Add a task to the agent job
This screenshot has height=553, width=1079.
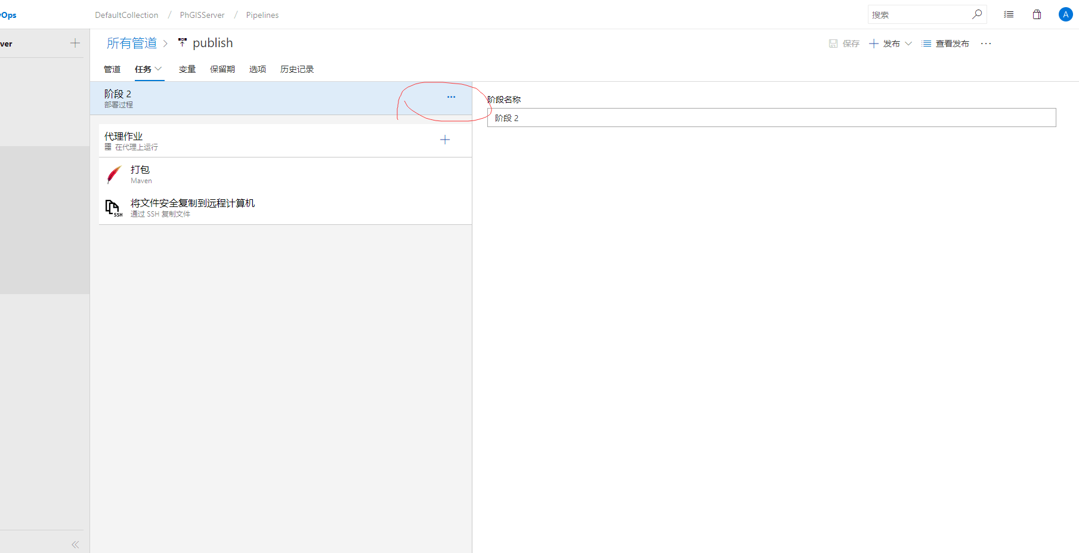445,140
